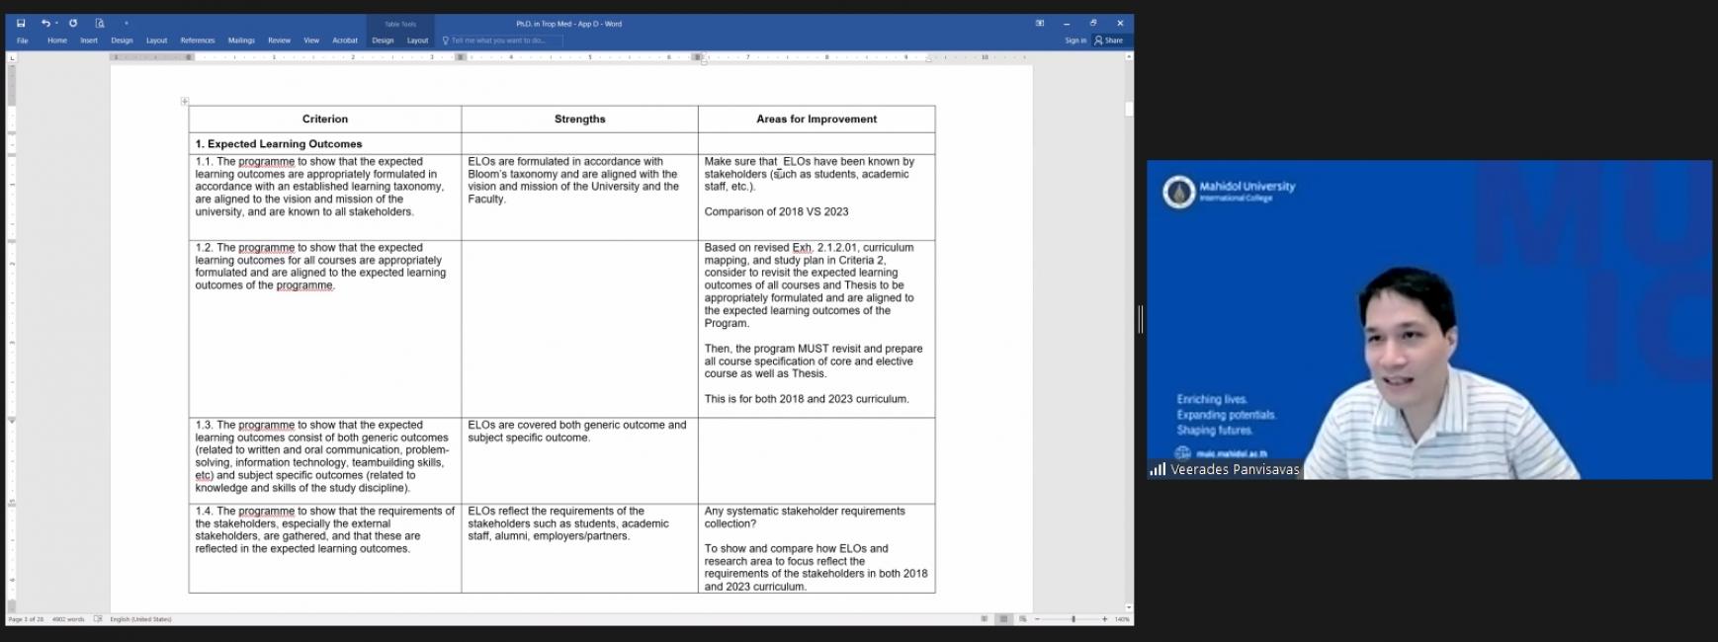This screenshot has height=642, width=1718.
Task: Open word count from the status bar
Action: (x=68, y=619)
